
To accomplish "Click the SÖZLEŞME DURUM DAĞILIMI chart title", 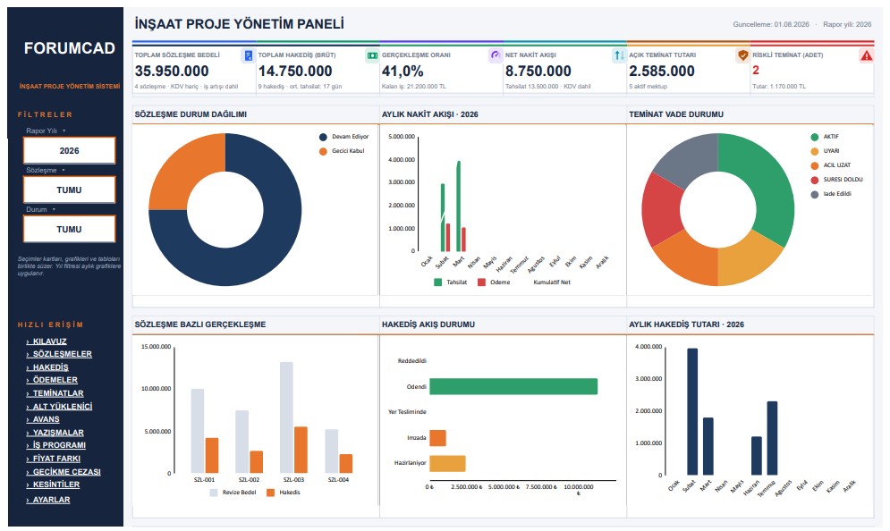I will click(x=191, y=114).
